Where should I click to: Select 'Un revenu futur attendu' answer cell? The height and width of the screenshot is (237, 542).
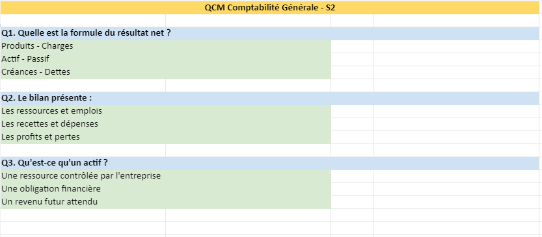(165, 202)
